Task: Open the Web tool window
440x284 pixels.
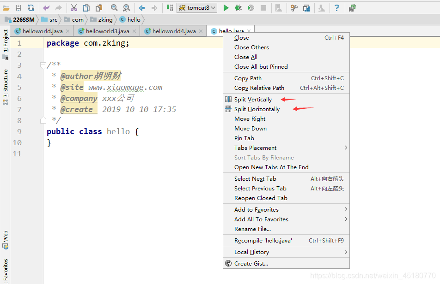Action: [x=6, y=240]
